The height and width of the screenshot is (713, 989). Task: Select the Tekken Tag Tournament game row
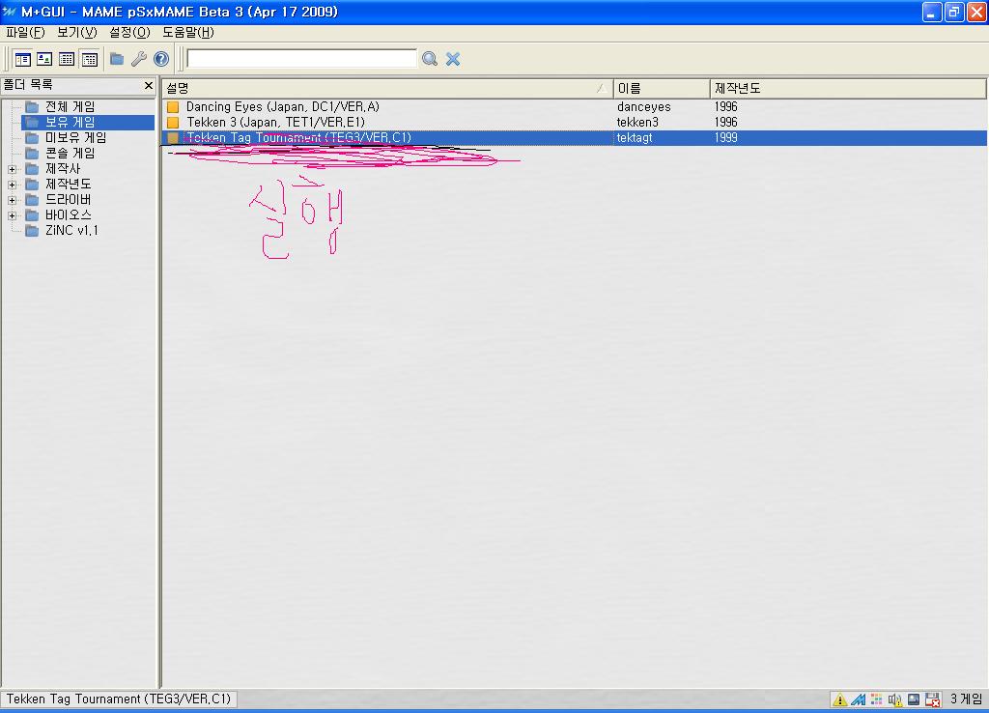click(x=574, y=137)
